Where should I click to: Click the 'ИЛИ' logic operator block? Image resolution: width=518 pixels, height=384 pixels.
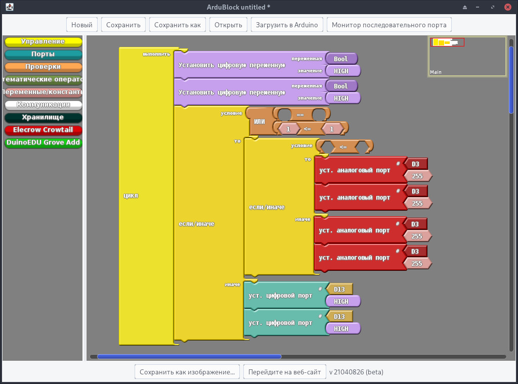(259, 121)
